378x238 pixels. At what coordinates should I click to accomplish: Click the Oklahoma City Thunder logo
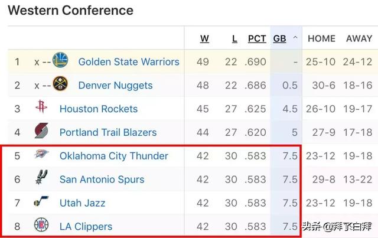click(41, 154)
